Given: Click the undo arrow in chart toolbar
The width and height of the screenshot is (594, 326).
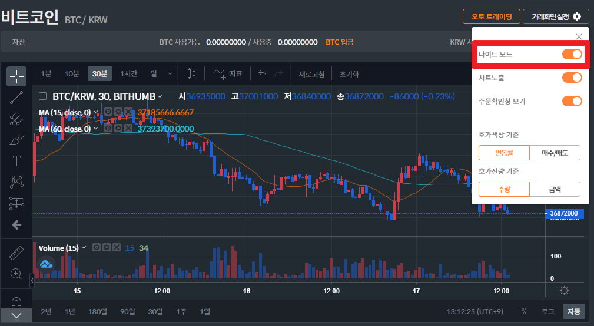Looking at the screenshot, I should point(262,73).
